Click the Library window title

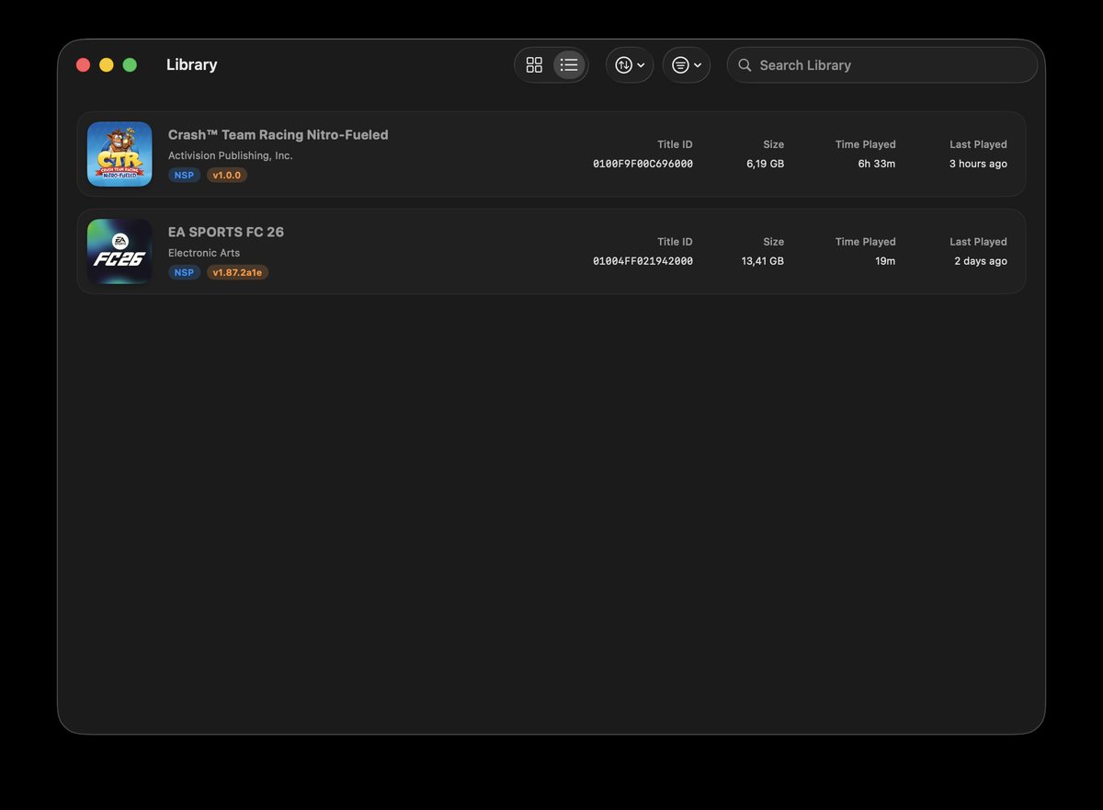click(192, 65)
